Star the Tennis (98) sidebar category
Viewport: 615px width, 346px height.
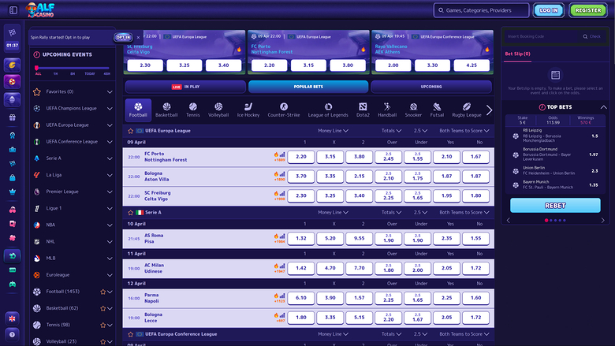(x=102, y=325)
